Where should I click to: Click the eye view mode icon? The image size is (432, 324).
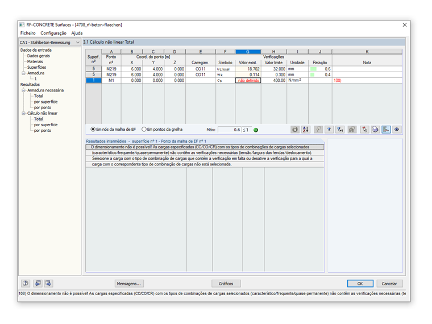coord(397,130)
